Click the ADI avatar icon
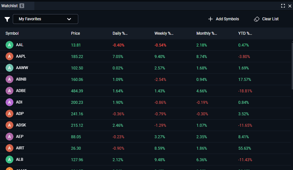 [x=9, y=102]
